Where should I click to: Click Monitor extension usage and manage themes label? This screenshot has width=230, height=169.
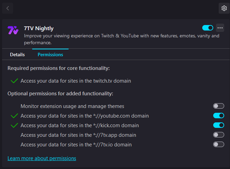click(72, 106)
